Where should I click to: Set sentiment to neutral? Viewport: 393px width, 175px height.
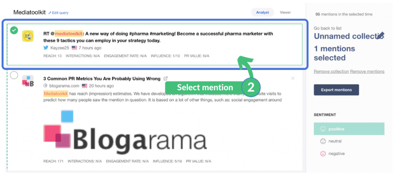coord(335,141)
